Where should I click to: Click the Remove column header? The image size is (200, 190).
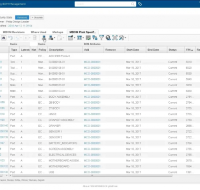(x=114, y=50)
